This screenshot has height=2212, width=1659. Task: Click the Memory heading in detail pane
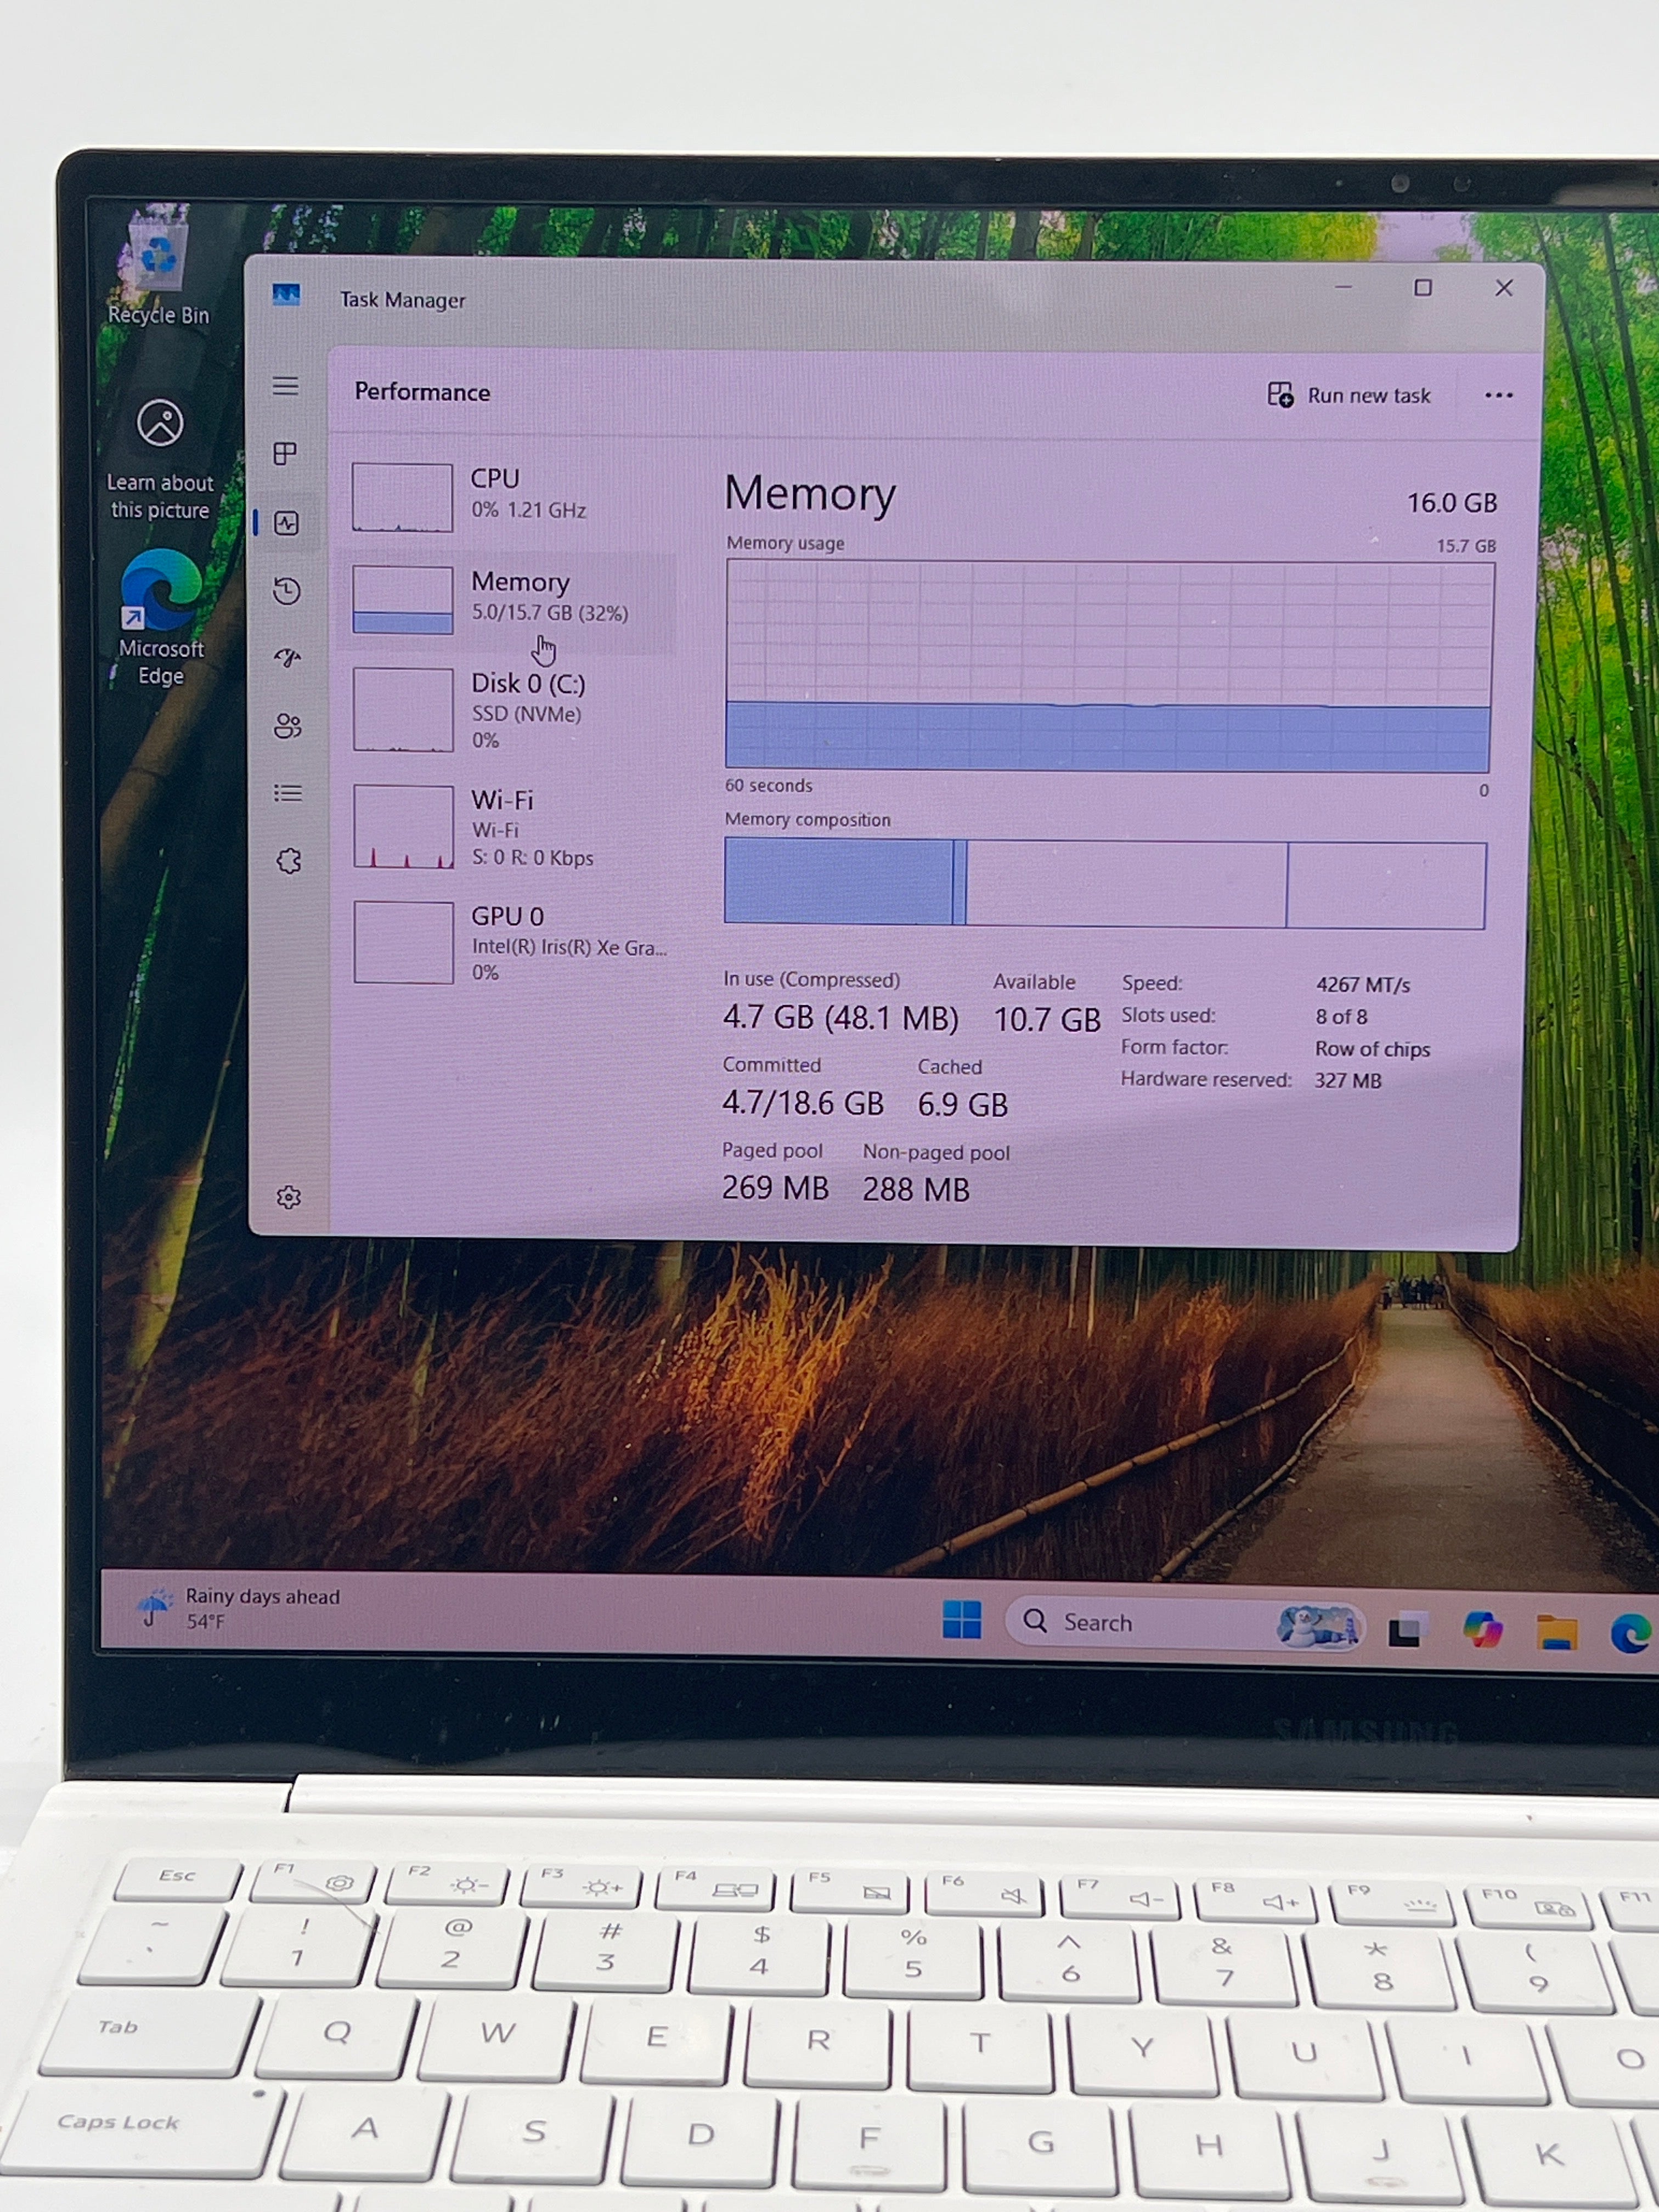tap(810, 494)
